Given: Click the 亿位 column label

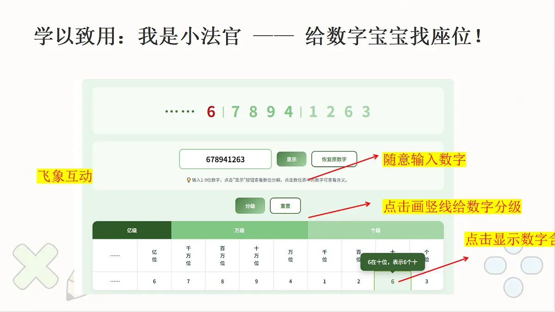Looking at the screenshot, I should tap(154, 256).
